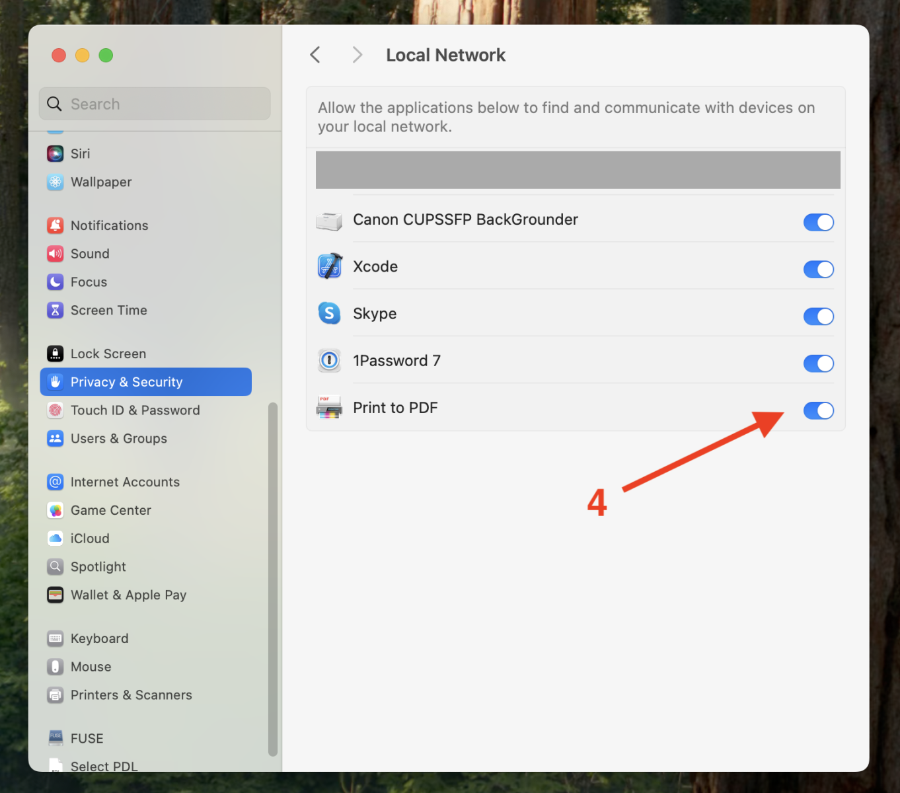Toggle Canon CUPSSFP BackGrounder network access
Viewport: 900px width, 793px height.
pos(819,223)
